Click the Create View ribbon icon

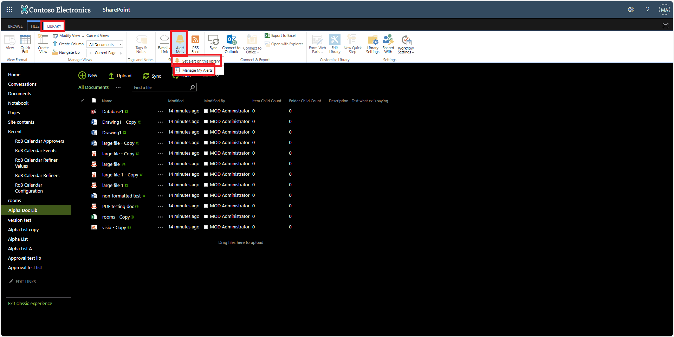pos(43,44)
